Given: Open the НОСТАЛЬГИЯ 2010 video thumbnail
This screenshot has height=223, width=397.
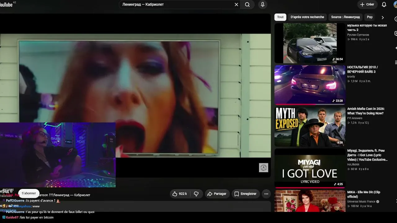Looking at the screenshot, I should (310, 85).
